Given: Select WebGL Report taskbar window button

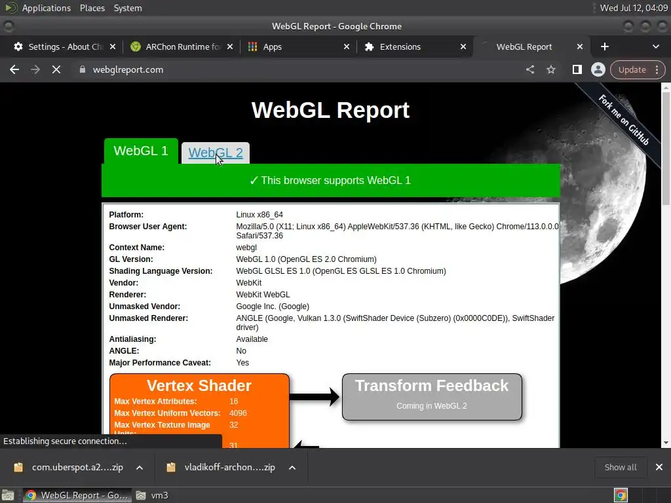Looking at the screenshot, I should pyautogui.click(x=77, y=495).
